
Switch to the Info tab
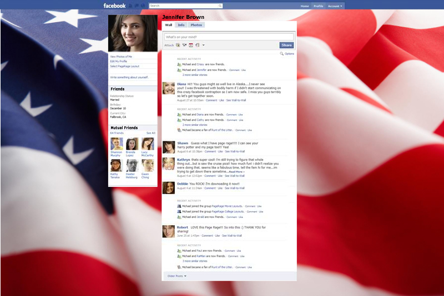(x=181, y=25)
